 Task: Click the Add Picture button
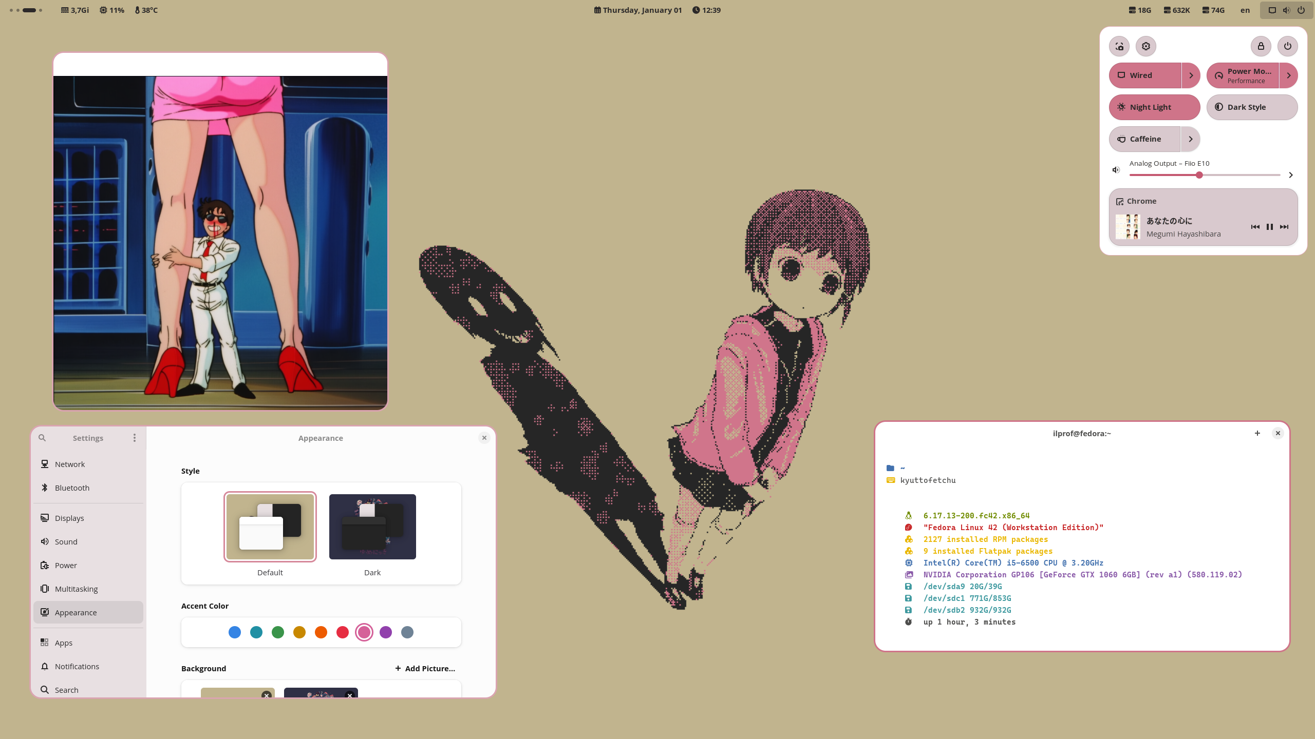pos(425,668)
